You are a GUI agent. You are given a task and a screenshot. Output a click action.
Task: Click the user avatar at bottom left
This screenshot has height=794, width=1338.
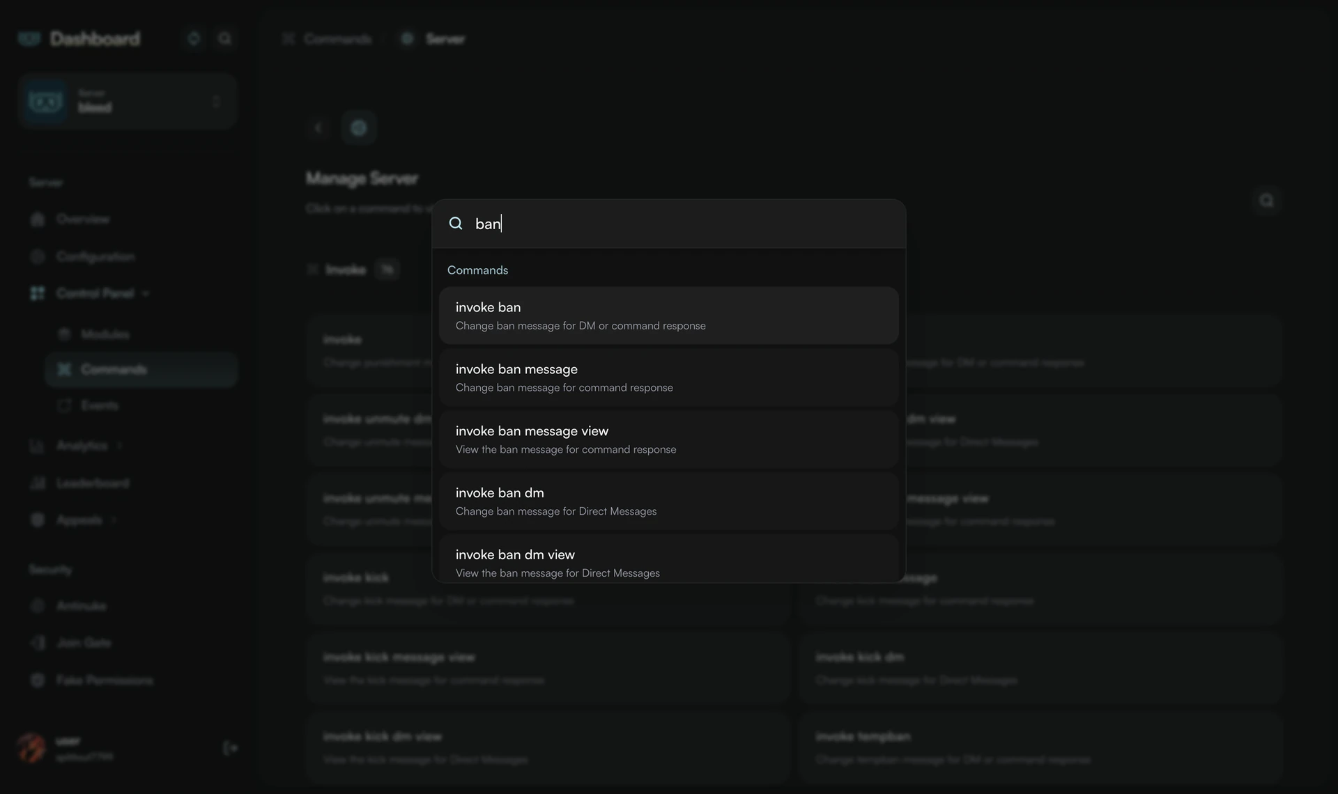pos(31,748)
